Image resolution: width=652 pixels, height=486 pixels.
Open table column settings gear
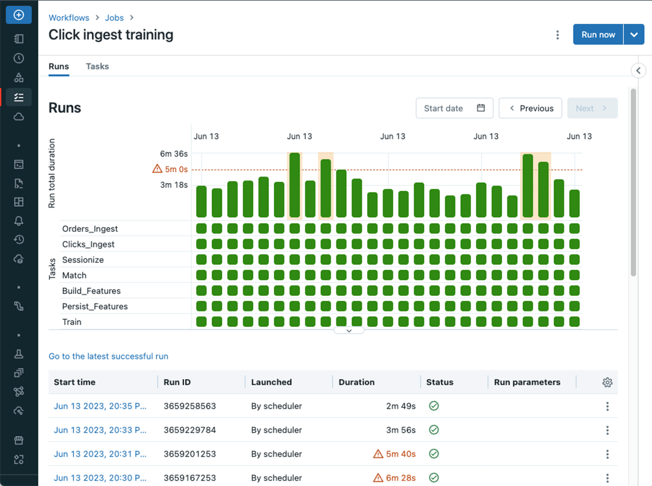click(x=607, y=382)
